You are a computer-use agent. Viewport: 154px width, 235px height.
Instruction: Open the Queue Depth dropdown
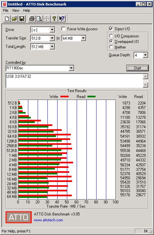click(145, 55)
